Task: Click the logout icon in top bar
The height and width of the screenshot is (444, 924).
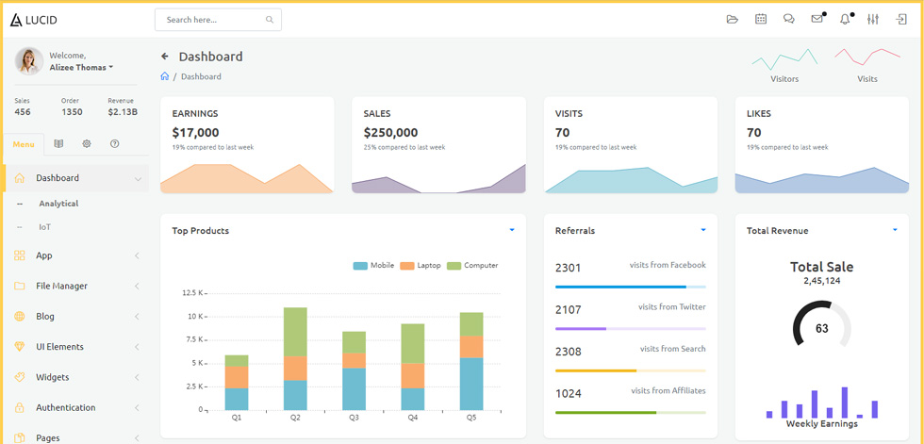Action: 901,20
